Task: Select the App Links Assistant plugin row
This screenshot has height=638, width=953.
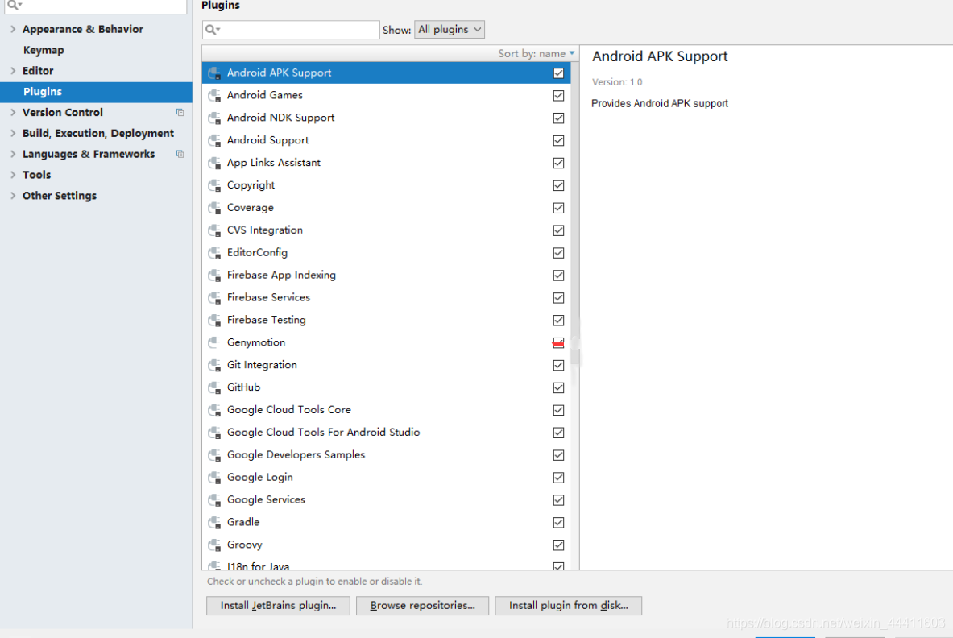Action: tap(386, 163)
